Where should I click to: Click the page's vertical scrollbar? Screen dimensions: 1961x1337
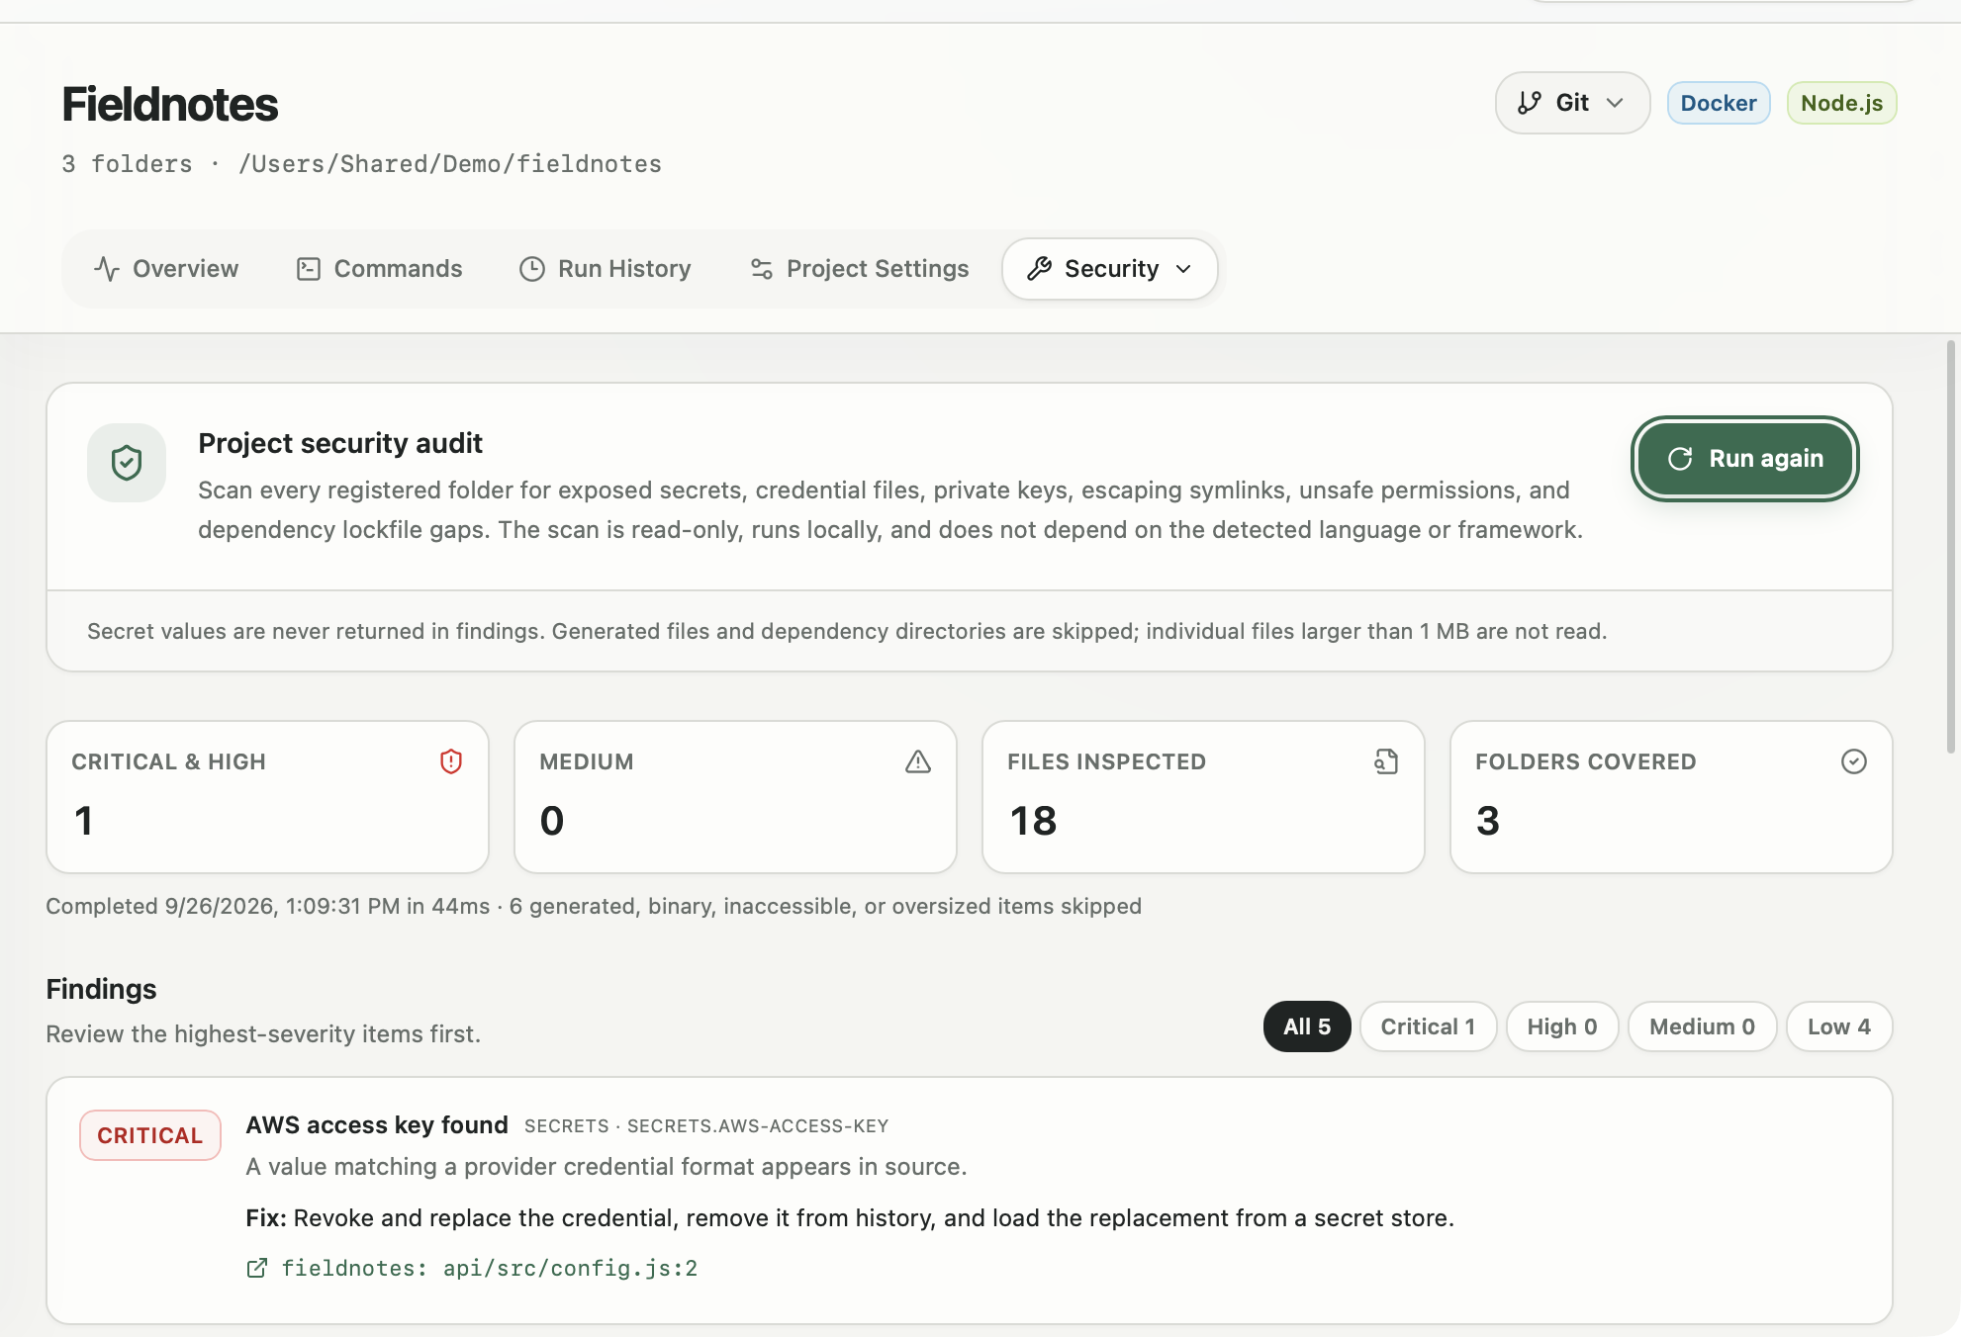1951,547
